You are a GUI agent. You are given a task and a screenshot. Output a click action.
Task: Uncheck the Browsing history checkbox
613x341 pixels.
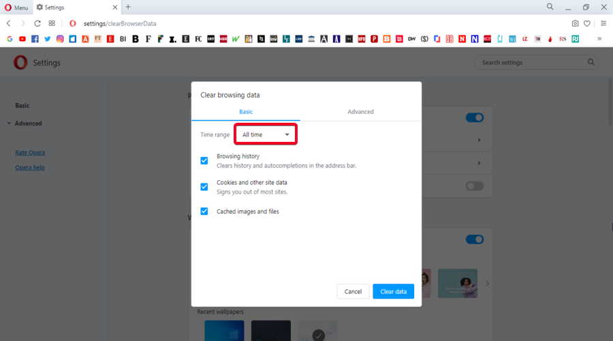coord(204,161)
